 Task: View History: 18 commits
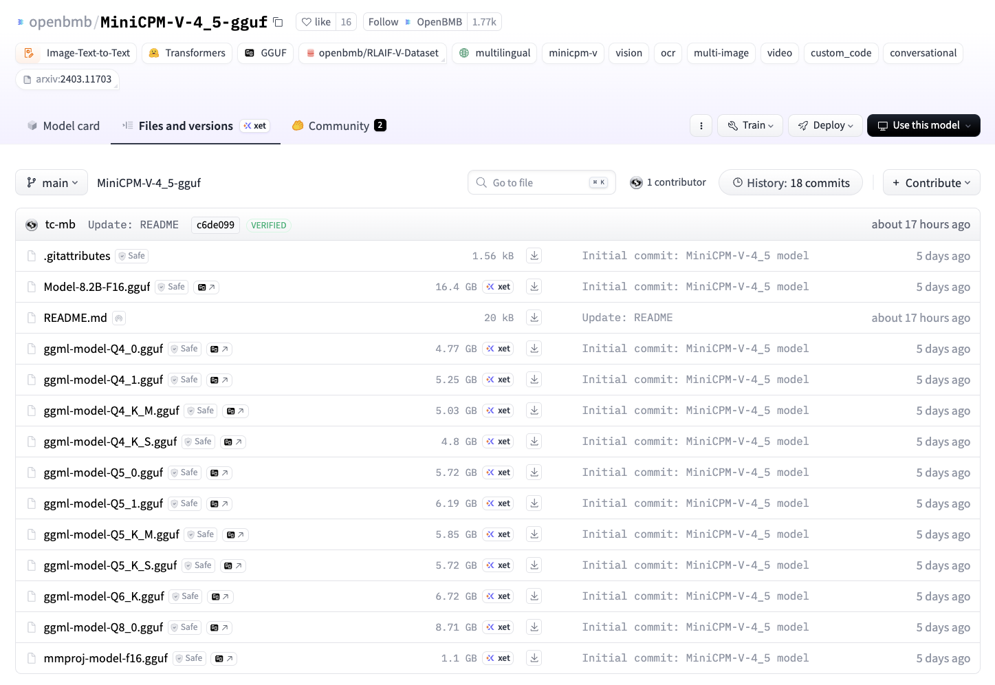tap(791, 183)
